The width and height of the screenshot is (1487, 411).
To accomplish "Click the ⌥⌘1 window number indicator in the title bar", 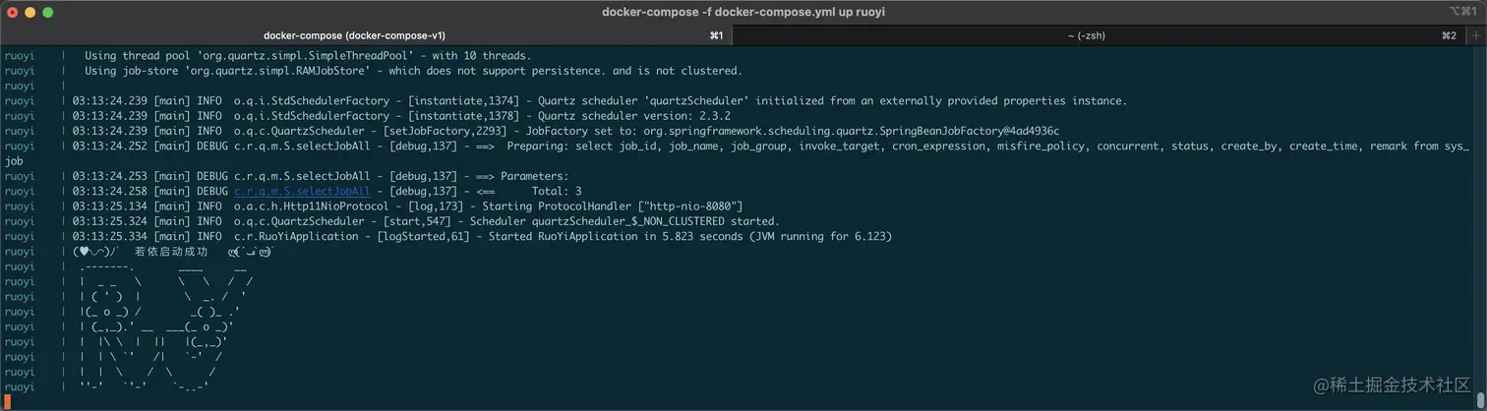I will click(1462, 12).
